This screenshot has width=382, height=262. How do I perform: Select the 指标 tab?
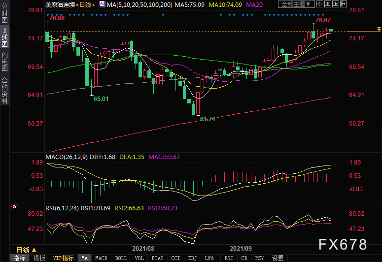[20, 258]
